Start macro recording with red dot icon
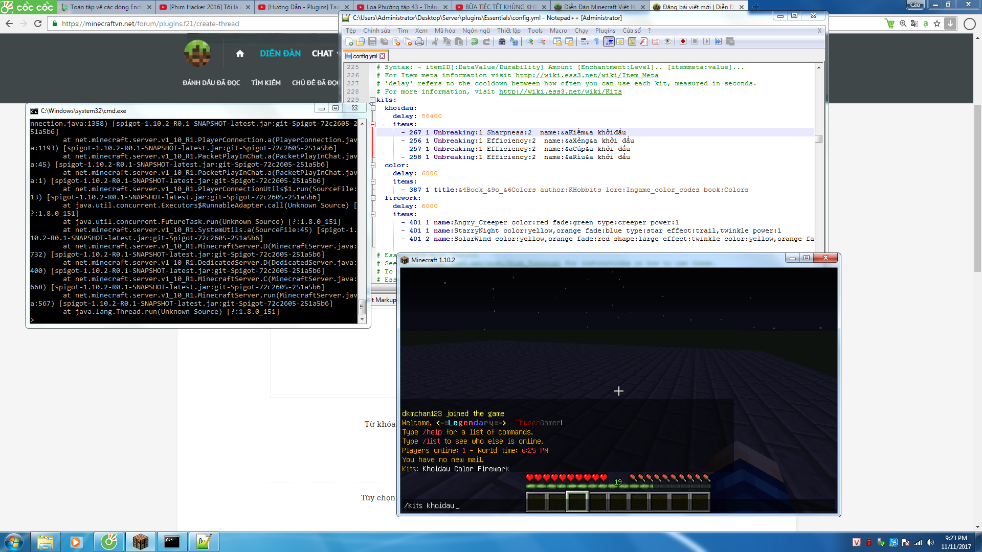Screen dimensions: 982x552 [x=683, y=41]
